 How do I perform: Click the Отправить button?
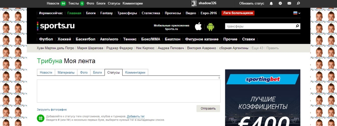click(x=208, y=108)
